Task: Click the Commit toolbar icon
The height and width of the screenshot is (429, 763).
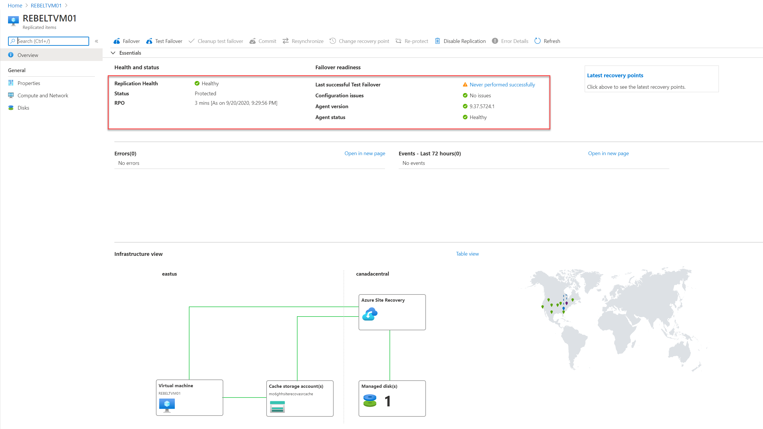Action: point(252,41)
